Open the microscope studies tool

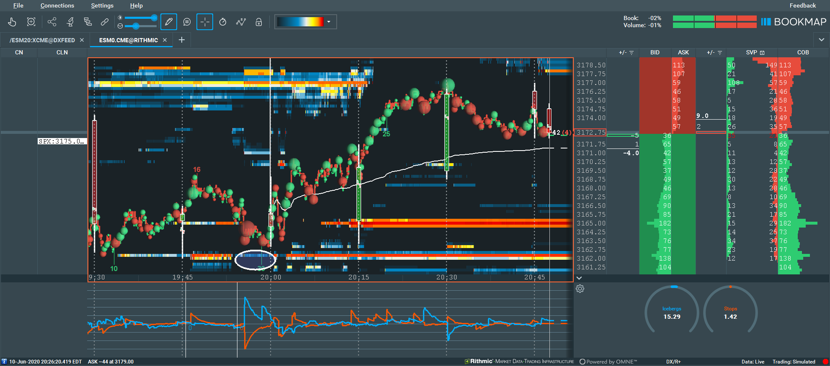coord(70,22)
